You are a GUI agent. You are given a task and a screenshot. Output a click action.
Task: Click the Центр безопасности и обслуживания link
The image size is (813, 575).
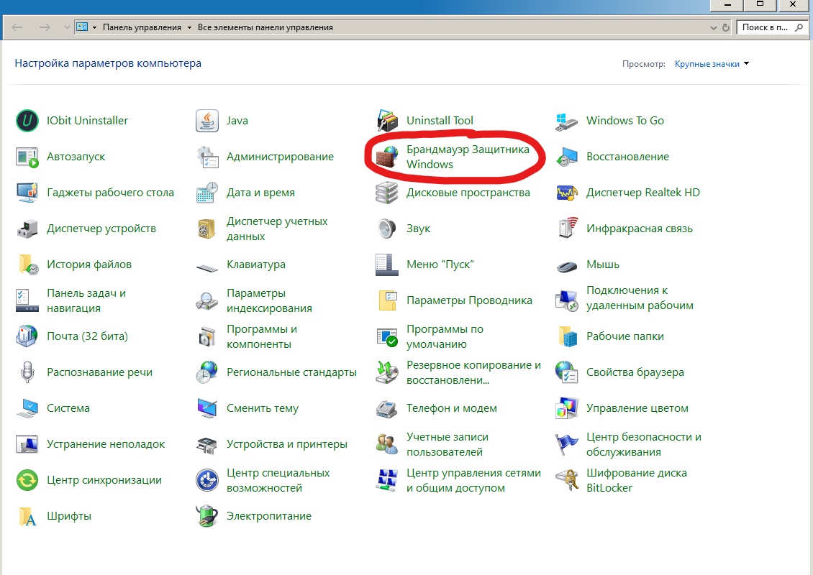click(x=643, y=444)
